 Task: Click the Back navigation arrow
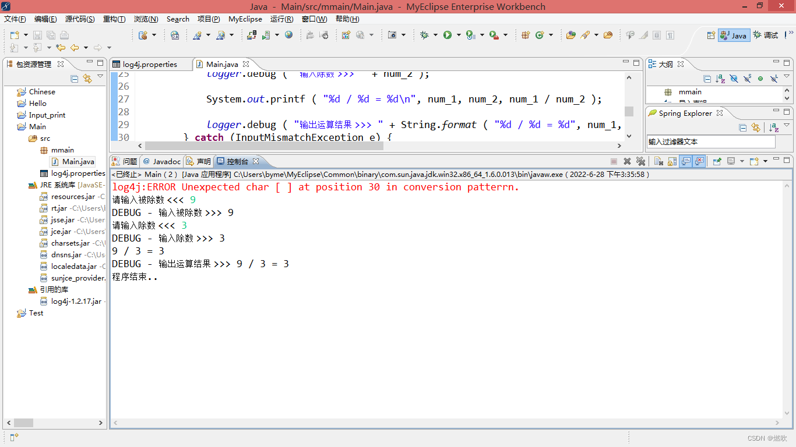click(75, 48)
